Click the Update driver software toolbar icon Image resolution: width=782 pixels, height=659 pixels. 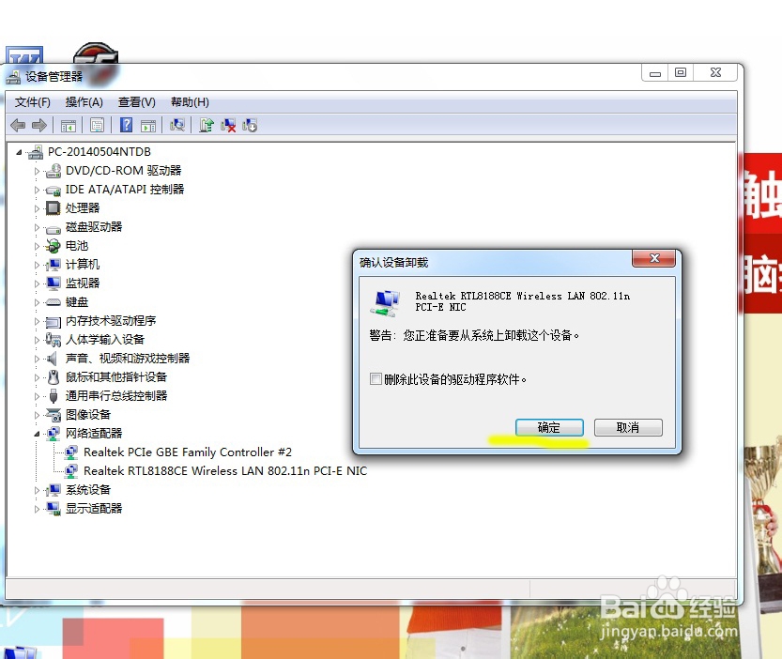point(207,125)
